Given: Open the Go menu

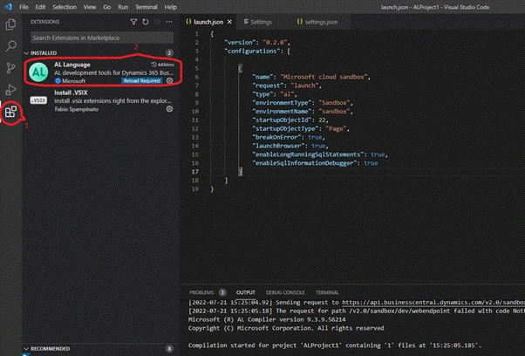Looking at the screenshot, I should pyautogui.click(x=106, y=7).
